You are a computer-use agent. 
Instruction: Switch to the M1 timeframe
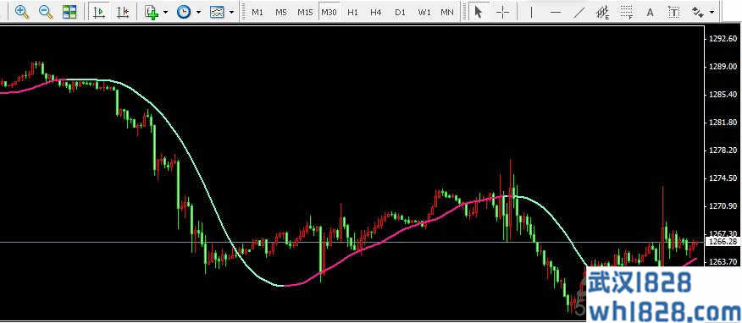tap(257, 13)
